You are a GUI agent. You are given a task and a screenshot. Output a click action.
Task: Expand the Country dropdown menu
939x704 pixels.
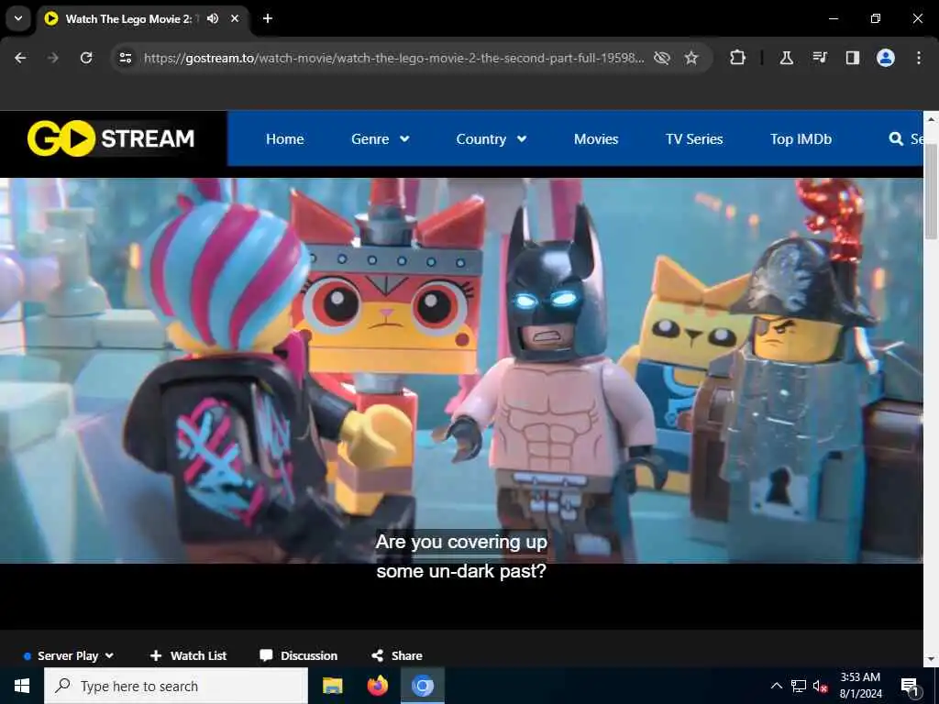(492, 139)
